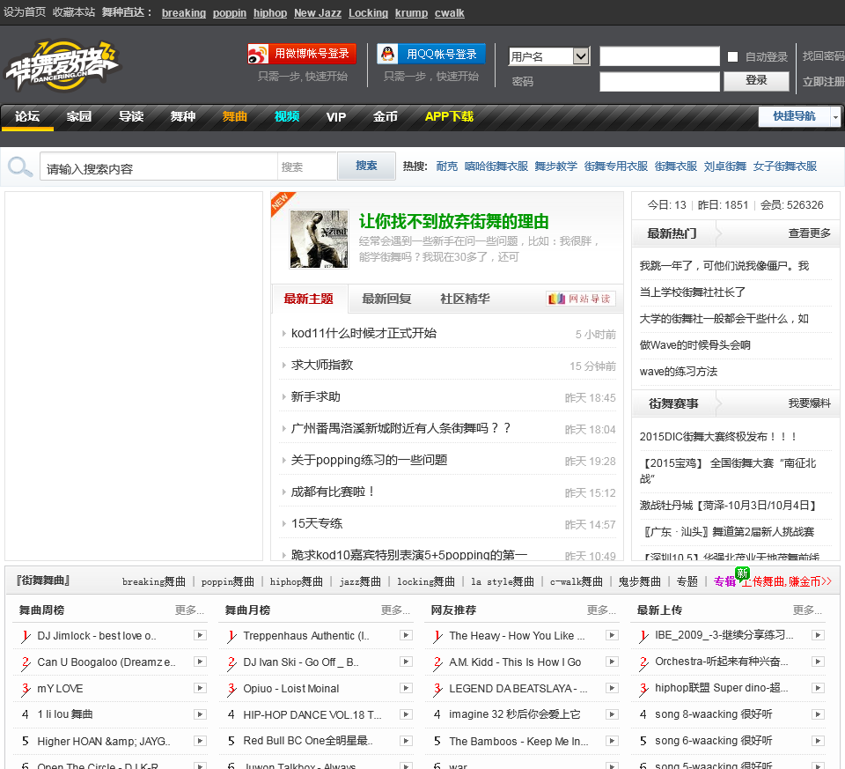Play mY LOVE track
Viewport: 845px width, 769px height.
[x=200, y=688]
